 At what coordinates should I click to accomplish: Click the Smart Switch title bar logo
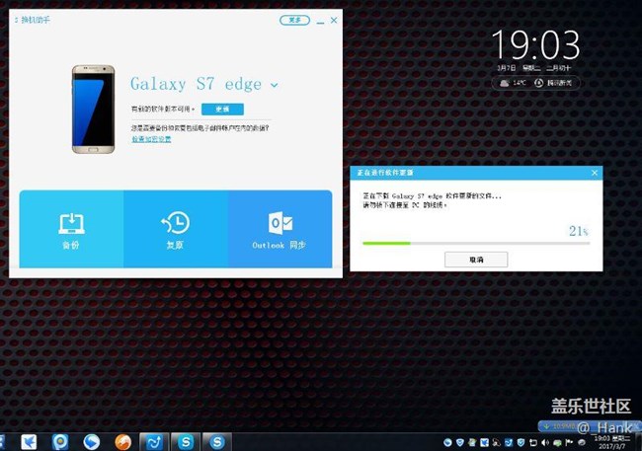pyautogui.click(x=15, y=20)
